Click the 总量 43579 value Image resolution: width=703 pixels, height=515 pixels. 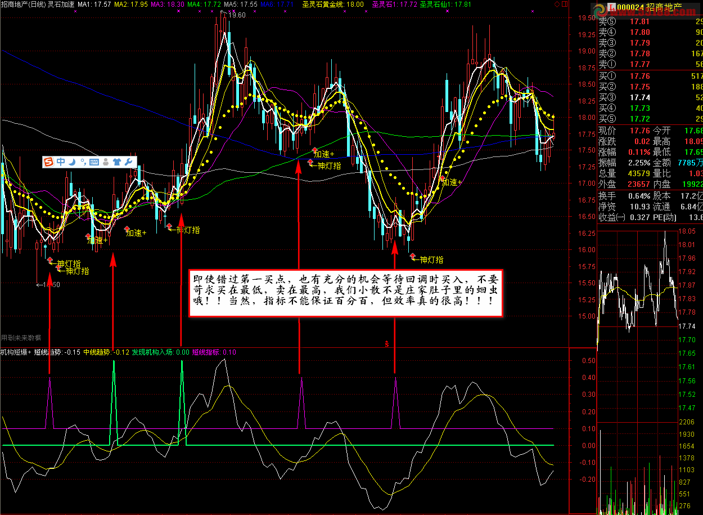point(638,173)
